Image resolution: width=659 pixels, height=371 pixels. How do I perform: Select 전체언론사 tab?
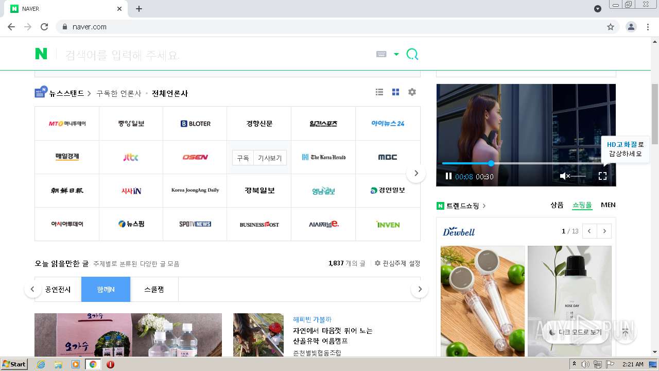[x=170, y=93]
